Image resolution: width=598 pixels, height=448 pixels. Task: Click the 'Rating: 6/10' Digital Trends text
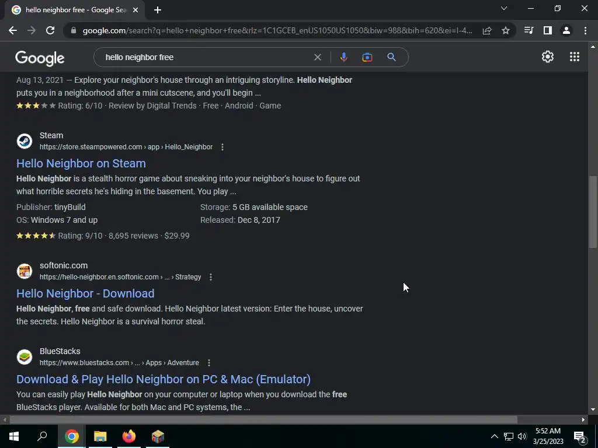80,106
